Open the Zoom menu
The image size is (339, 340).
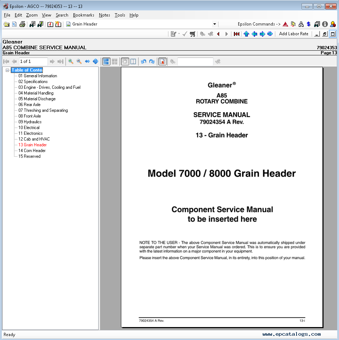(x=32, y=15)
